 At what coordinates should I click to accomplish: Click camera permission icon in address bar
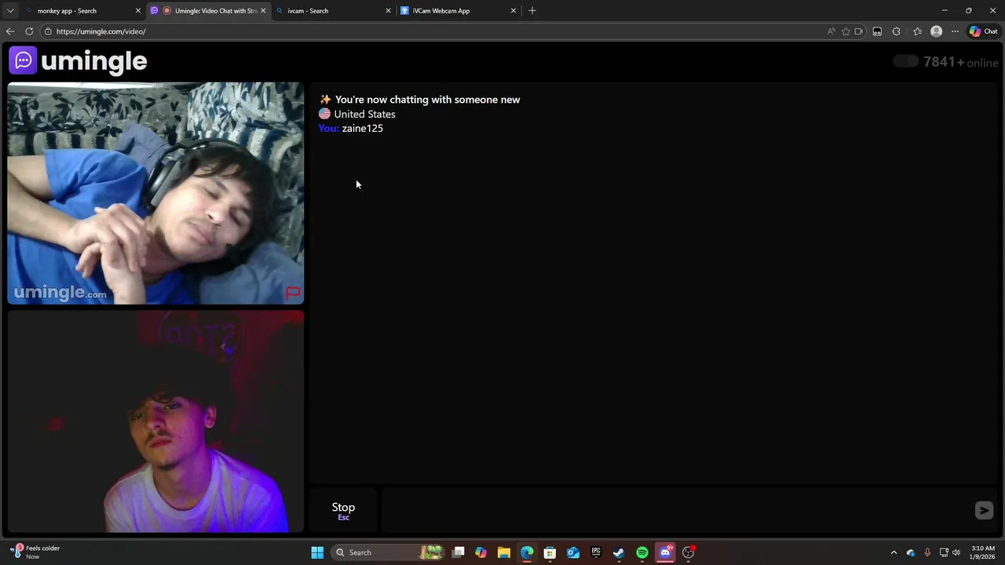[x=859, y=31]
